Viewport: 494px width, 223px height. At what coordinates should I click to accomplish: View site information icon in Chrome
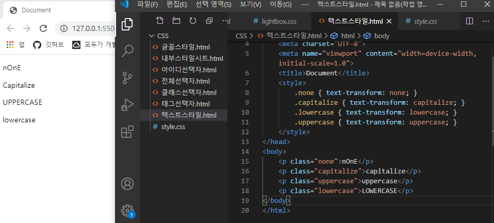(x=64, y=29)
